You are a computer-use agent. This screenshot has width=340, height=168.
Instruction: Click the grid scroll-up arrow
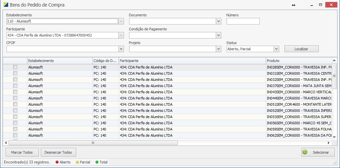pos(334,60)
